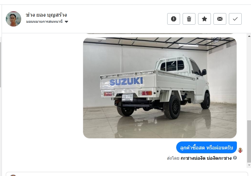This screenshot has width=251, height=176.
Task: Mark conversation done with checkmark icon
Action: [x=235, y=19]
